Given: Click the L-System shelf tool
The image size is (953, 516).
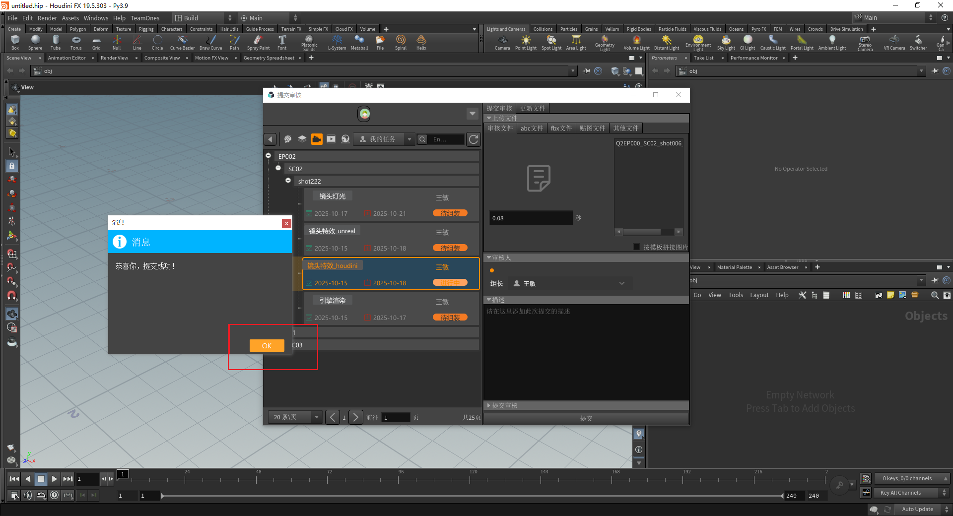Looking at the screenshot, I should coord(337,42).
